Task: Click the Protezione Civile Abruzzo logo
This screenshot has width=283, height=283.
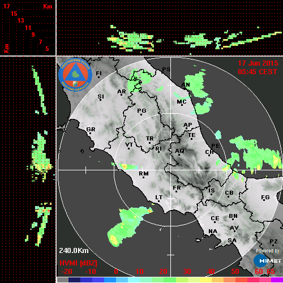Action: [x=75, y=75]
